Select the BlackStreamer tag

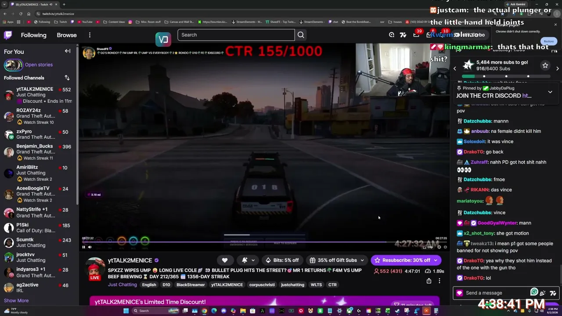(x=191, y=285)
